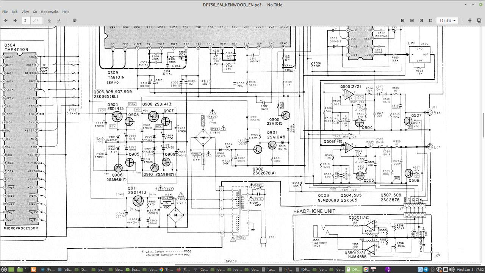485x273 pixels.
Task: Click 'TMP4740N' chip label
Action: 16,49
